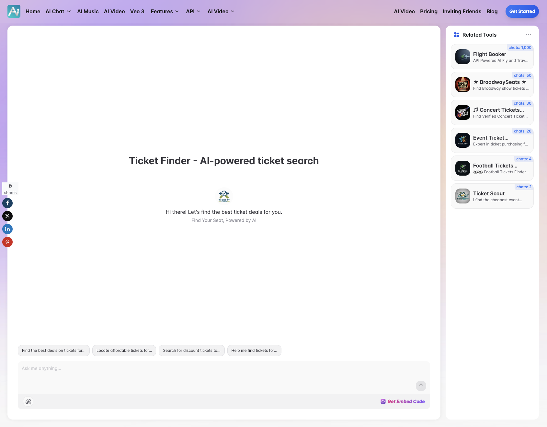Screen dimensions: 547x427
Task: Choose 'Find the best deals on tickets' prompt
Action: [x=54, y=351]
